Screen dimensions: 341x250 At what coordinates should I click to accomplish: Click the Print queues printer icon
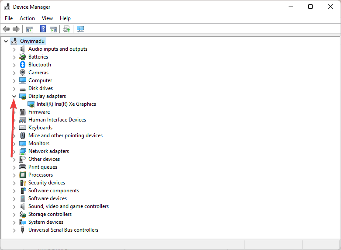(23, 167)
